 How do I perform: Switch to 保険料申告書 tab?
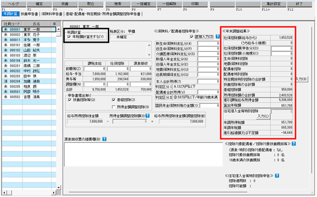click(x=52, y=14)
